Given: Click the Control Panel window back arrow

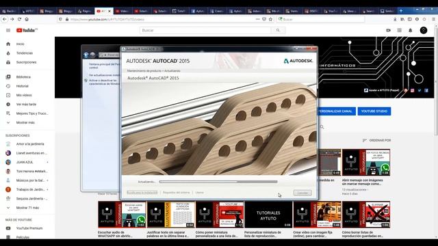Looking at the screenshot, I should (x=86, y=55).
